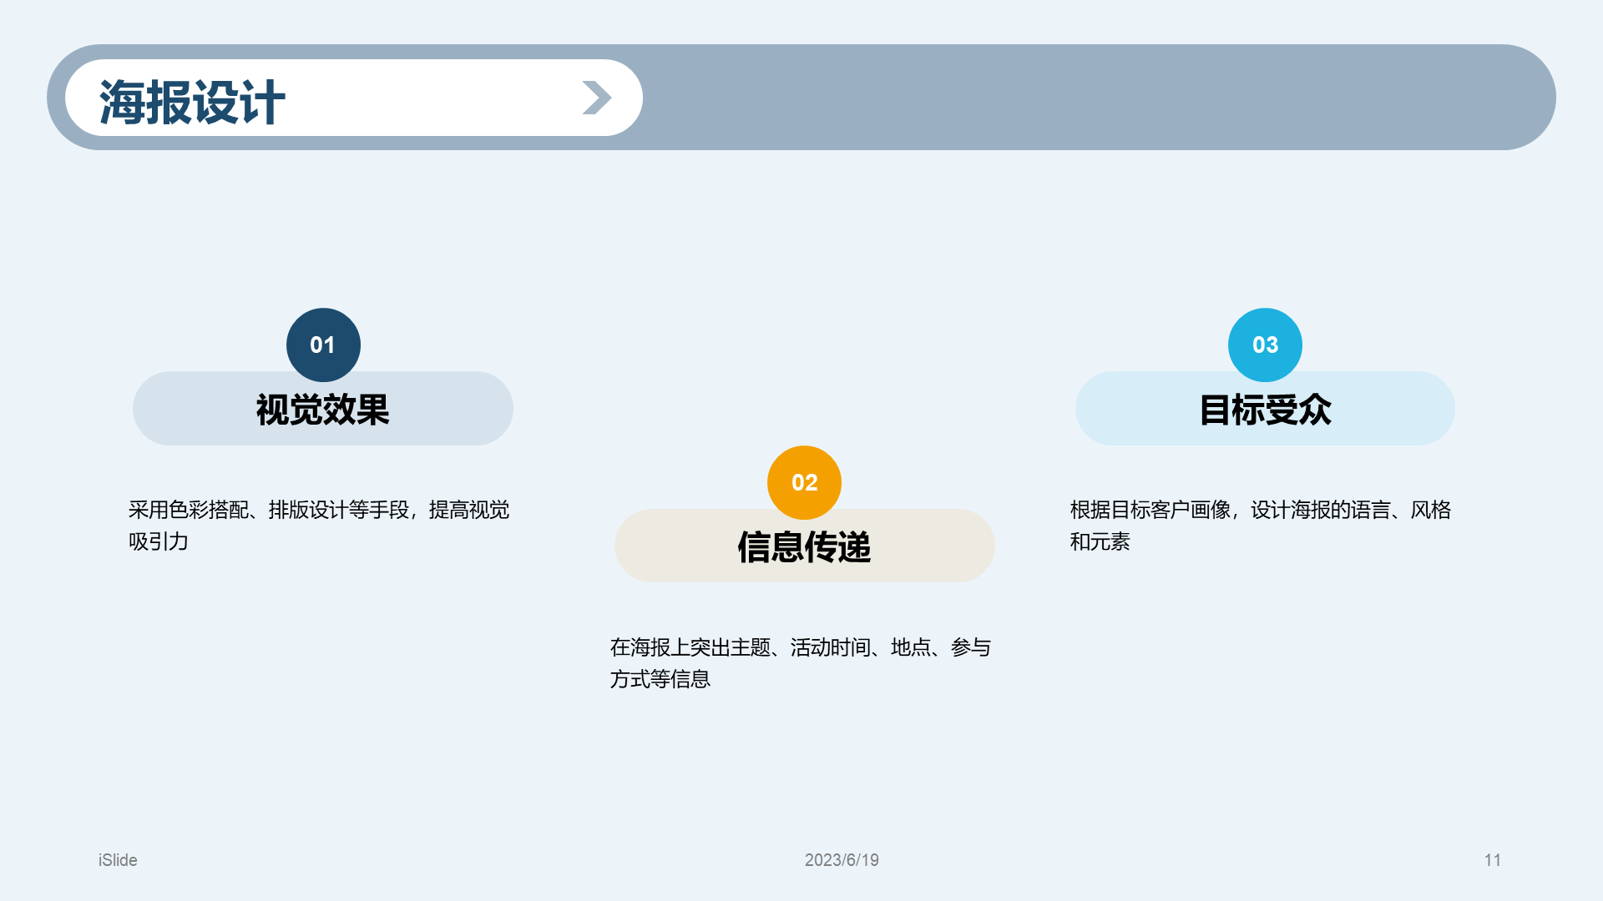
Task: Select the 采用色彩搭配 description paragraph
Action: click(x=318, y=510)
